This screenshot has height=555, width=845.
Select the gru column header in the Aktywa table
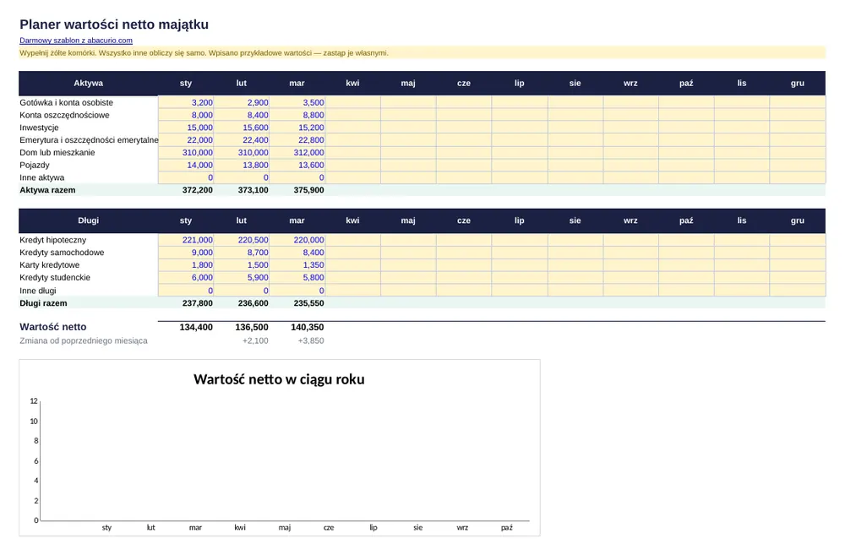tap(798, 83)
